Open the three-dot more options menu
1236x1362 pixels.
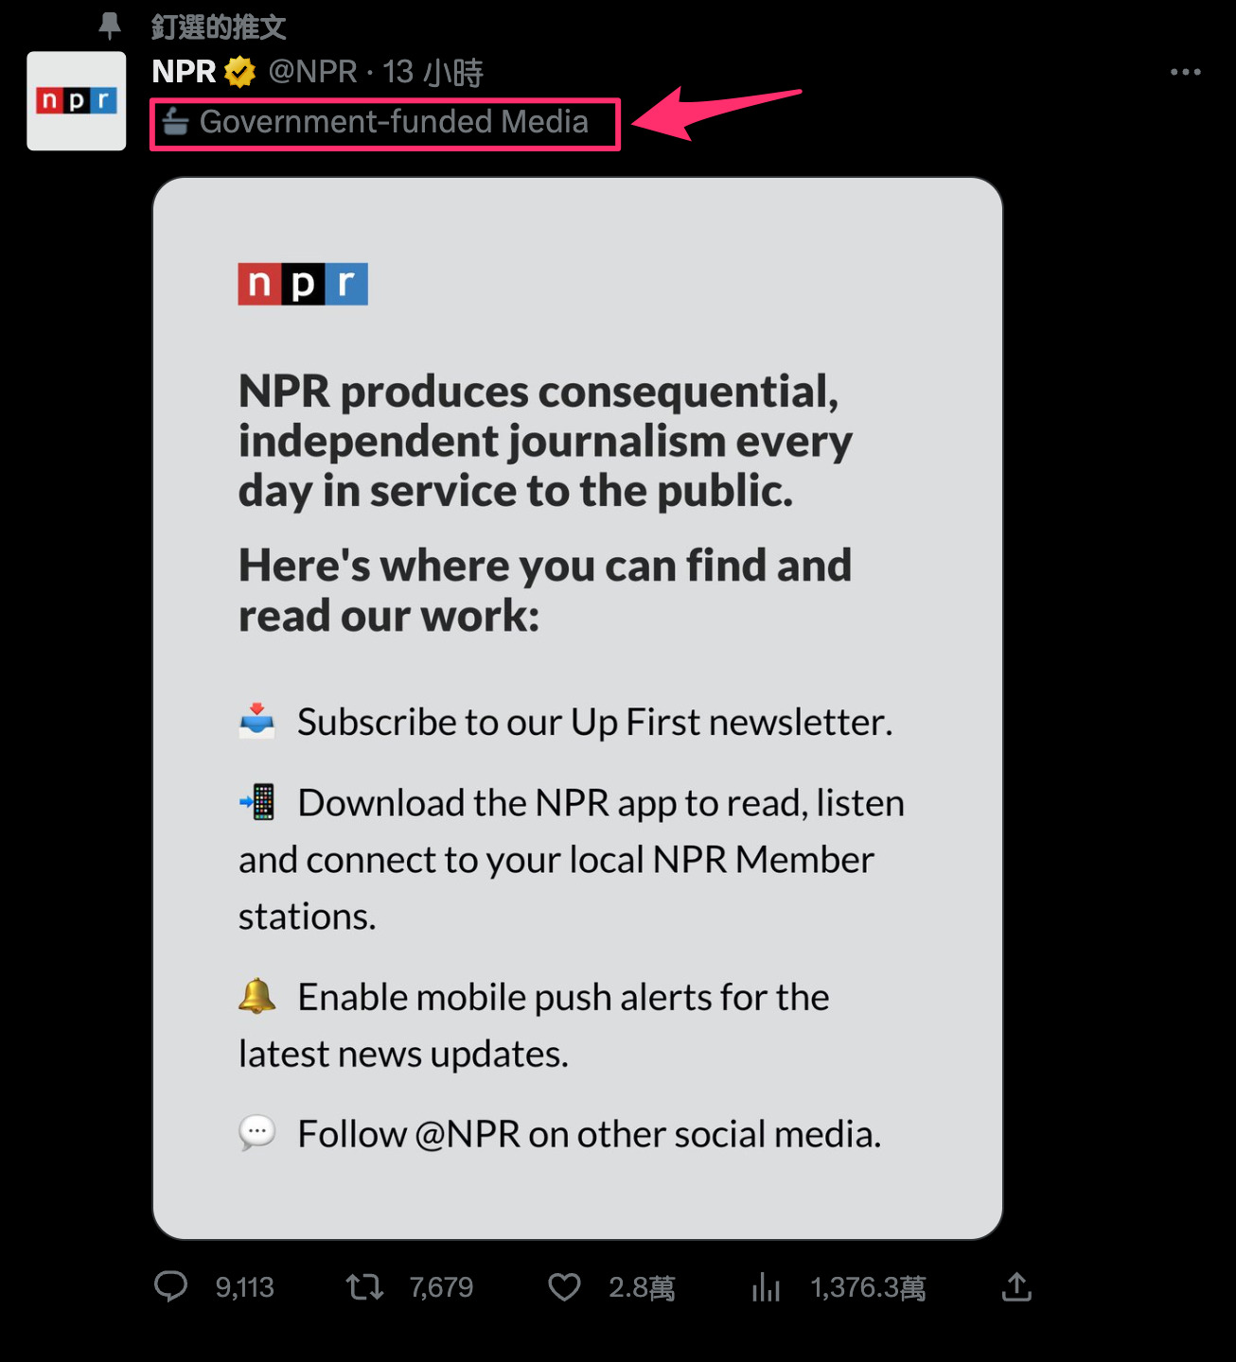coord(1185,72)
